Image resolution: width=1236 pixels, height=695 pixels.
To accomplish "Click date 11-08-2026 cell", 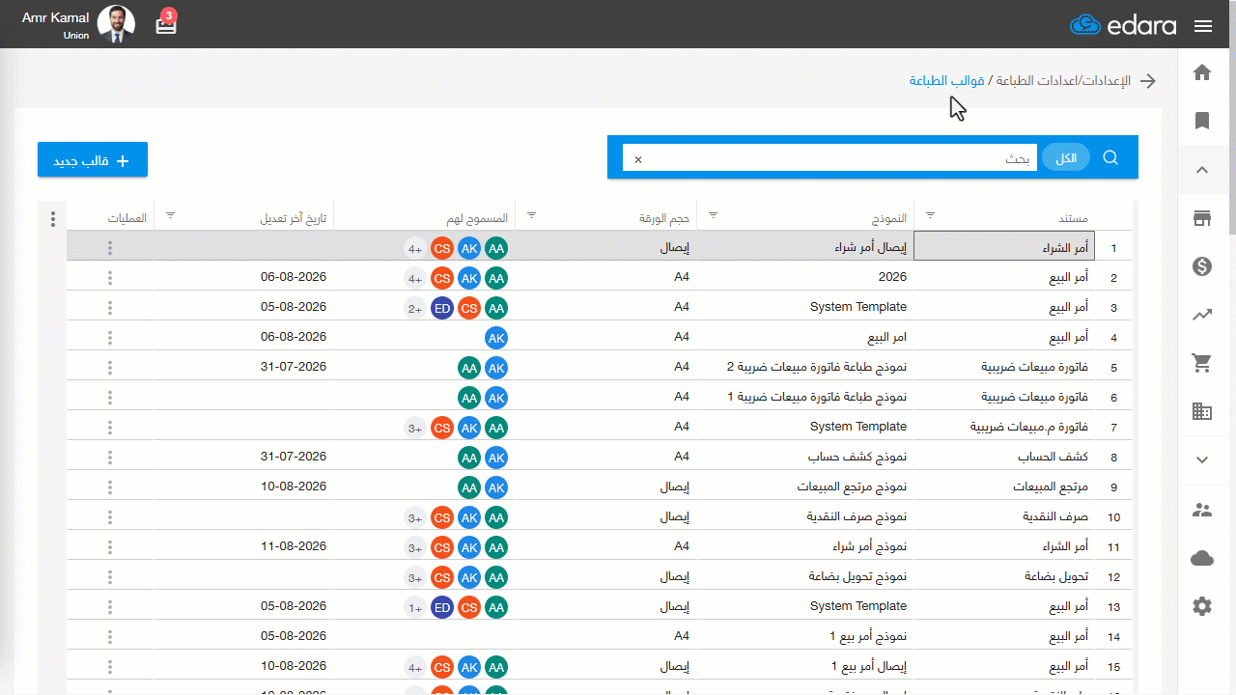I will [x=243, y=546].
